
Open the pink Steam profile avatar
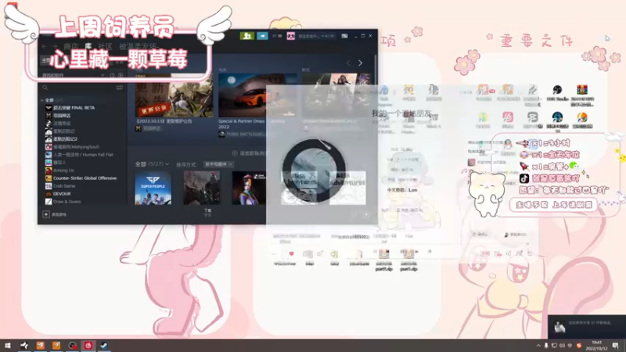pos(290,36)
